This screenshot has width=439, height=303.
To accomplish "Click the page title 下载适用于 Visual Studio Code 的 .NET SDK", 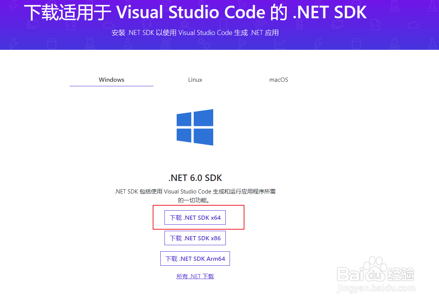I will coord(195,12).
